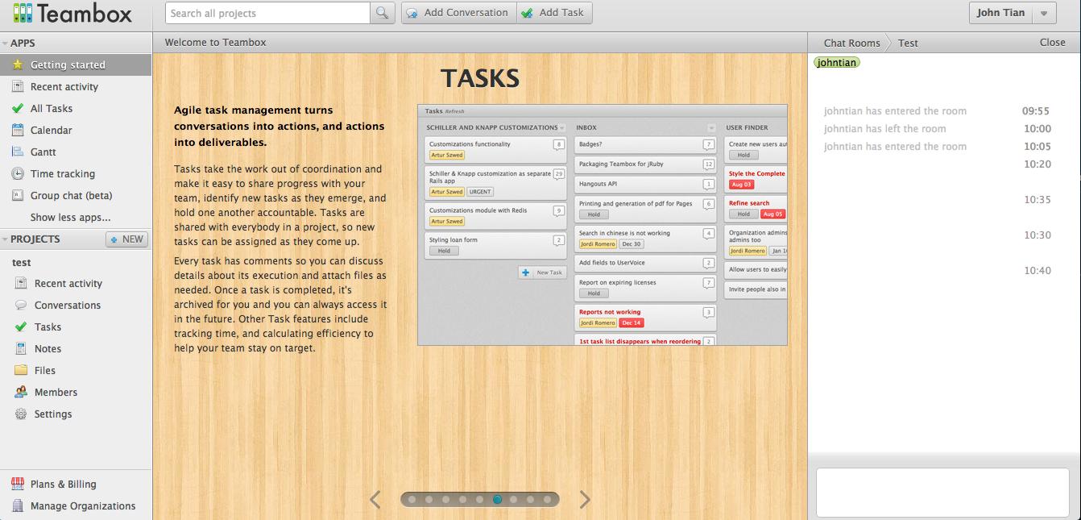Select the last slide indicator dot
The height and width of the screenshot is (520, 1081).
[548, 500]
